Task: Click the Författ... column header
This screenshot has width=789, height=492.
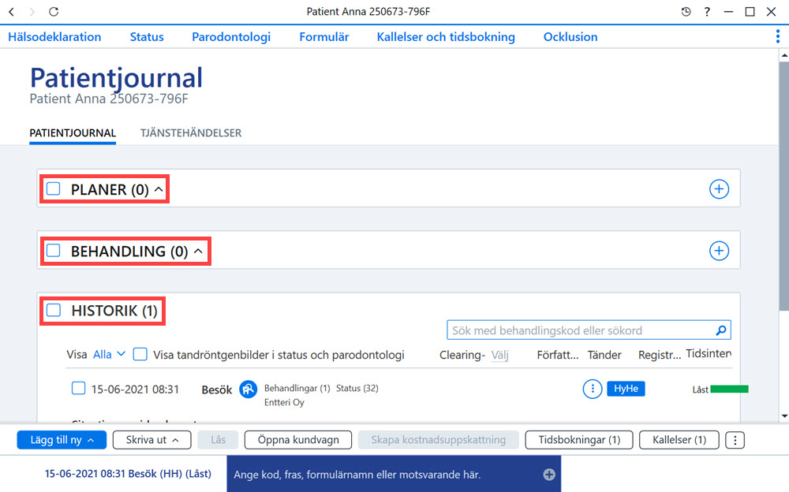Action: 558,355
